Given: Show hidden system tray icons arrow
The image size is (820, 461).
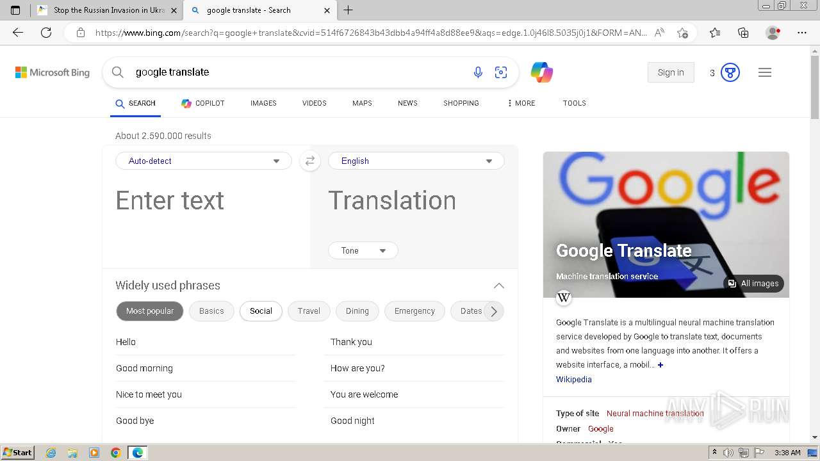Looking at the screenshot, I should click(715, 453).
